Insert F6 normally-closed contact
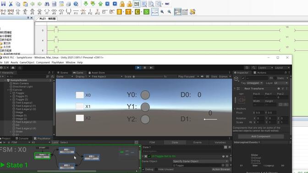This screenshot has height=173, width=308. pos(25,12)
